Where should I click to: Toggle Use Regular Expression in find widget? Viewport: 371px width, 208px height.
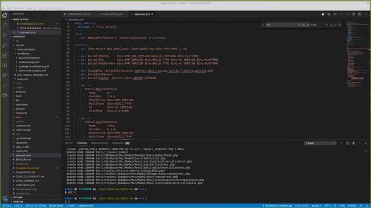coord(308,25)
